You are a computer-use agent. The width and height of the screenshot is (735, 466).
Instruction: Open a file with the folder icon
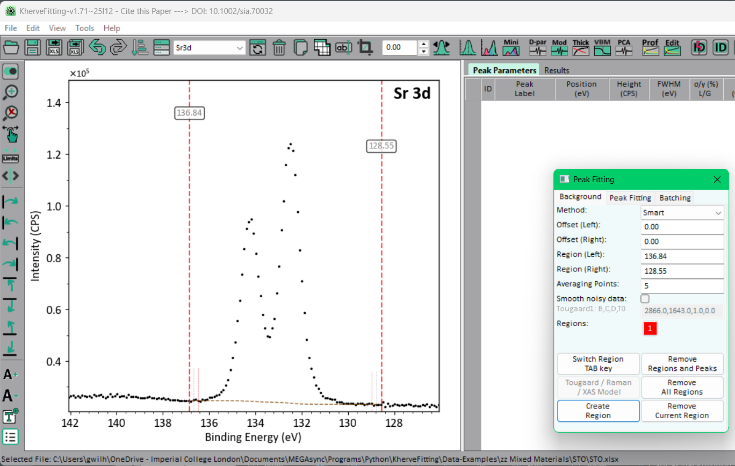coord(11,47)
